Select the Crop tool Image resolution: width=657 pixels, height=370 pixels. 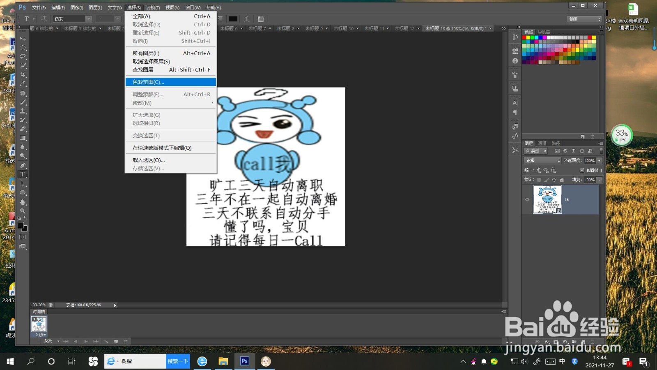23,74
